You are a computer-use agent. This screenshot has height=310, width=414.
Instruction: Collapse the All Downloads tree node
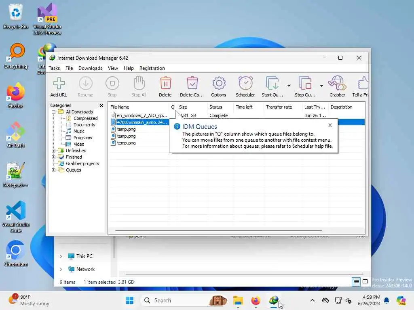click(x=54, y=112)
